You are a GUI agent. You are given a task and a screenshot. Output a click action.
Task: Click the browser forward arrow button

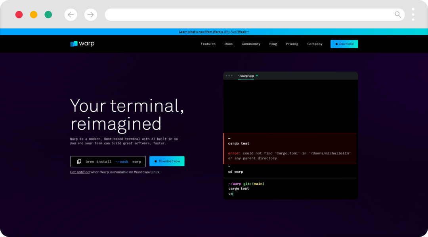91,15
